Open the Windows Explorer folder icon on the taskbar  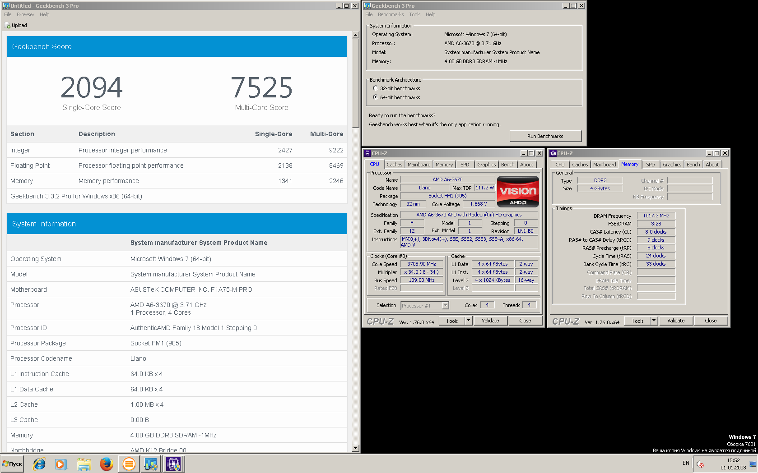pyautogui.click(x=84, y=464)
